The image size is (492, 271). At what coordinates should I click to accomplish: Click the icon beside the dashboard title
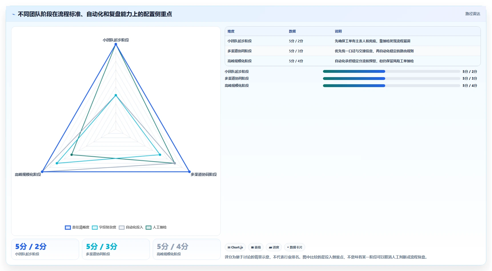pyautogui.click(x=13, y=14)
